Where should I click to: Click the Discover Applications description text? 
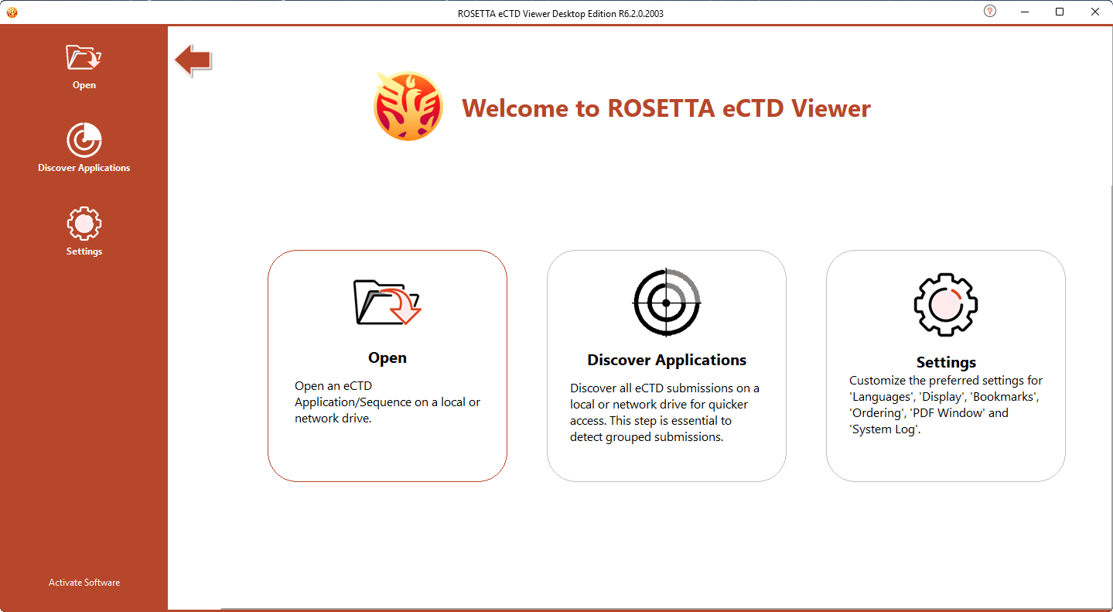coord(665,412)
